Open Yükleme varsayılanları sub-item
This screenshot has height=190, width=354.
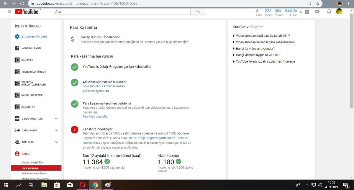pos(34,173)
